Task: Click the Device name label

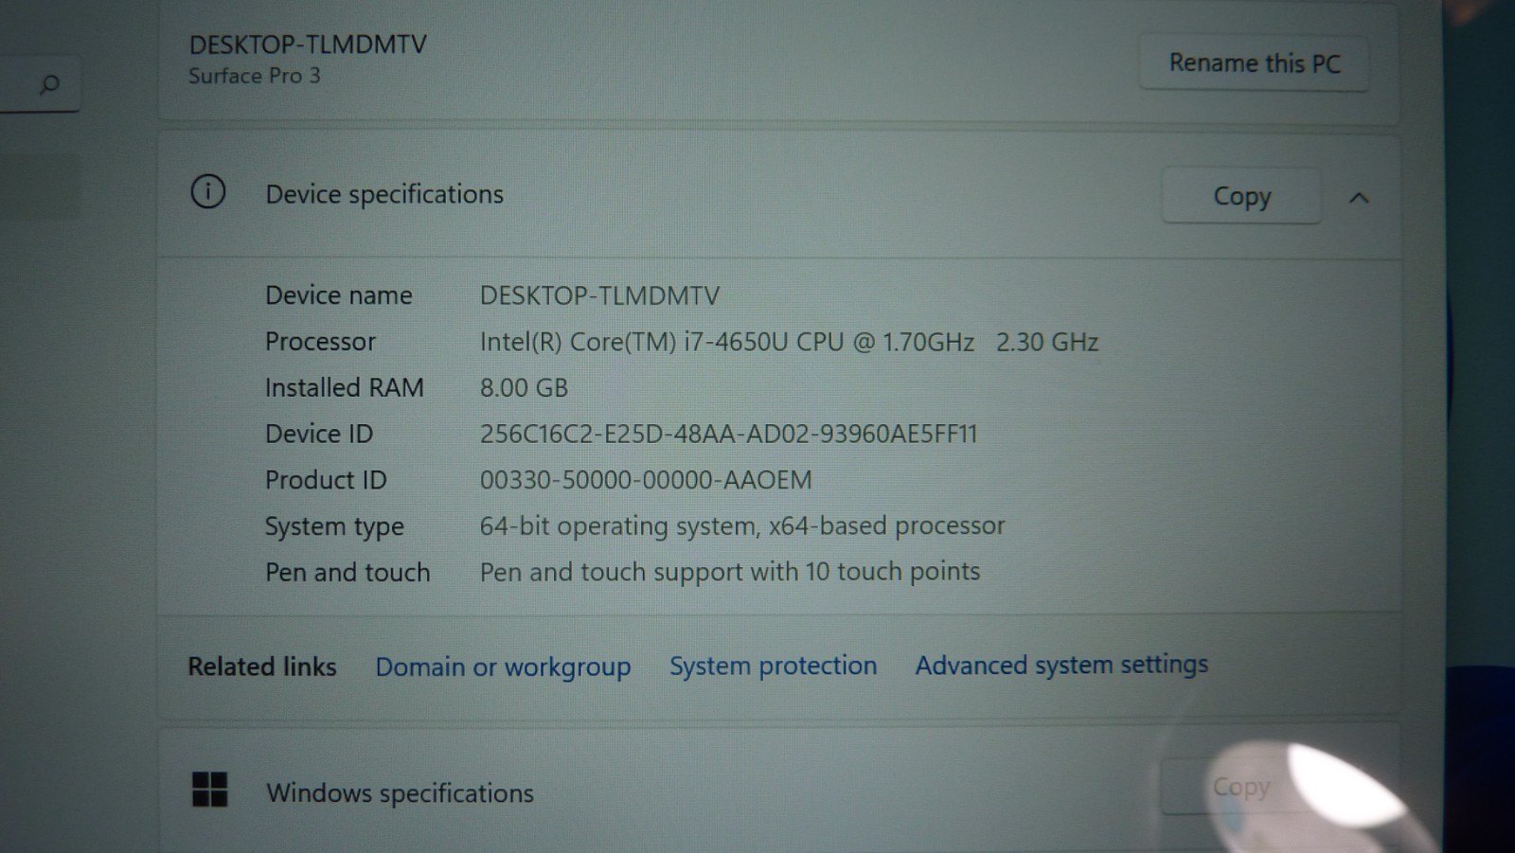Action: pyautogui.click(x=339, y=295)
